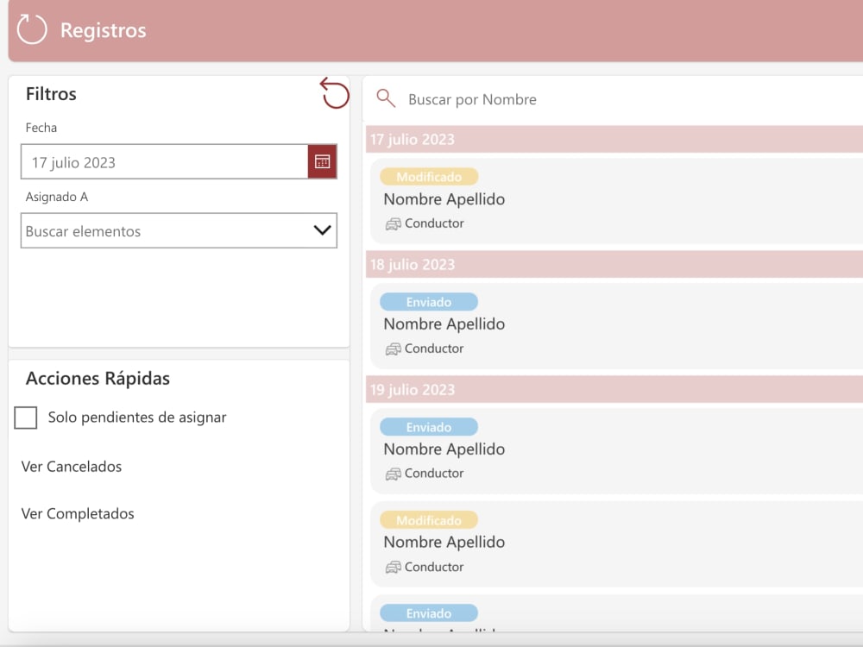Viewport: 863px width, 647px height.
Task: Click the Asignado A label
Action: pyautogui.click(x=57, y=197)
